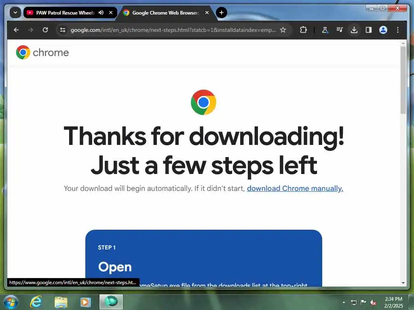Go back to the previous page
This screenshot has width=414, height=310.
[16, 30]
